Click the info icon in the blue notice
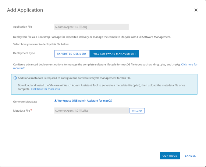 pos(15,78)
